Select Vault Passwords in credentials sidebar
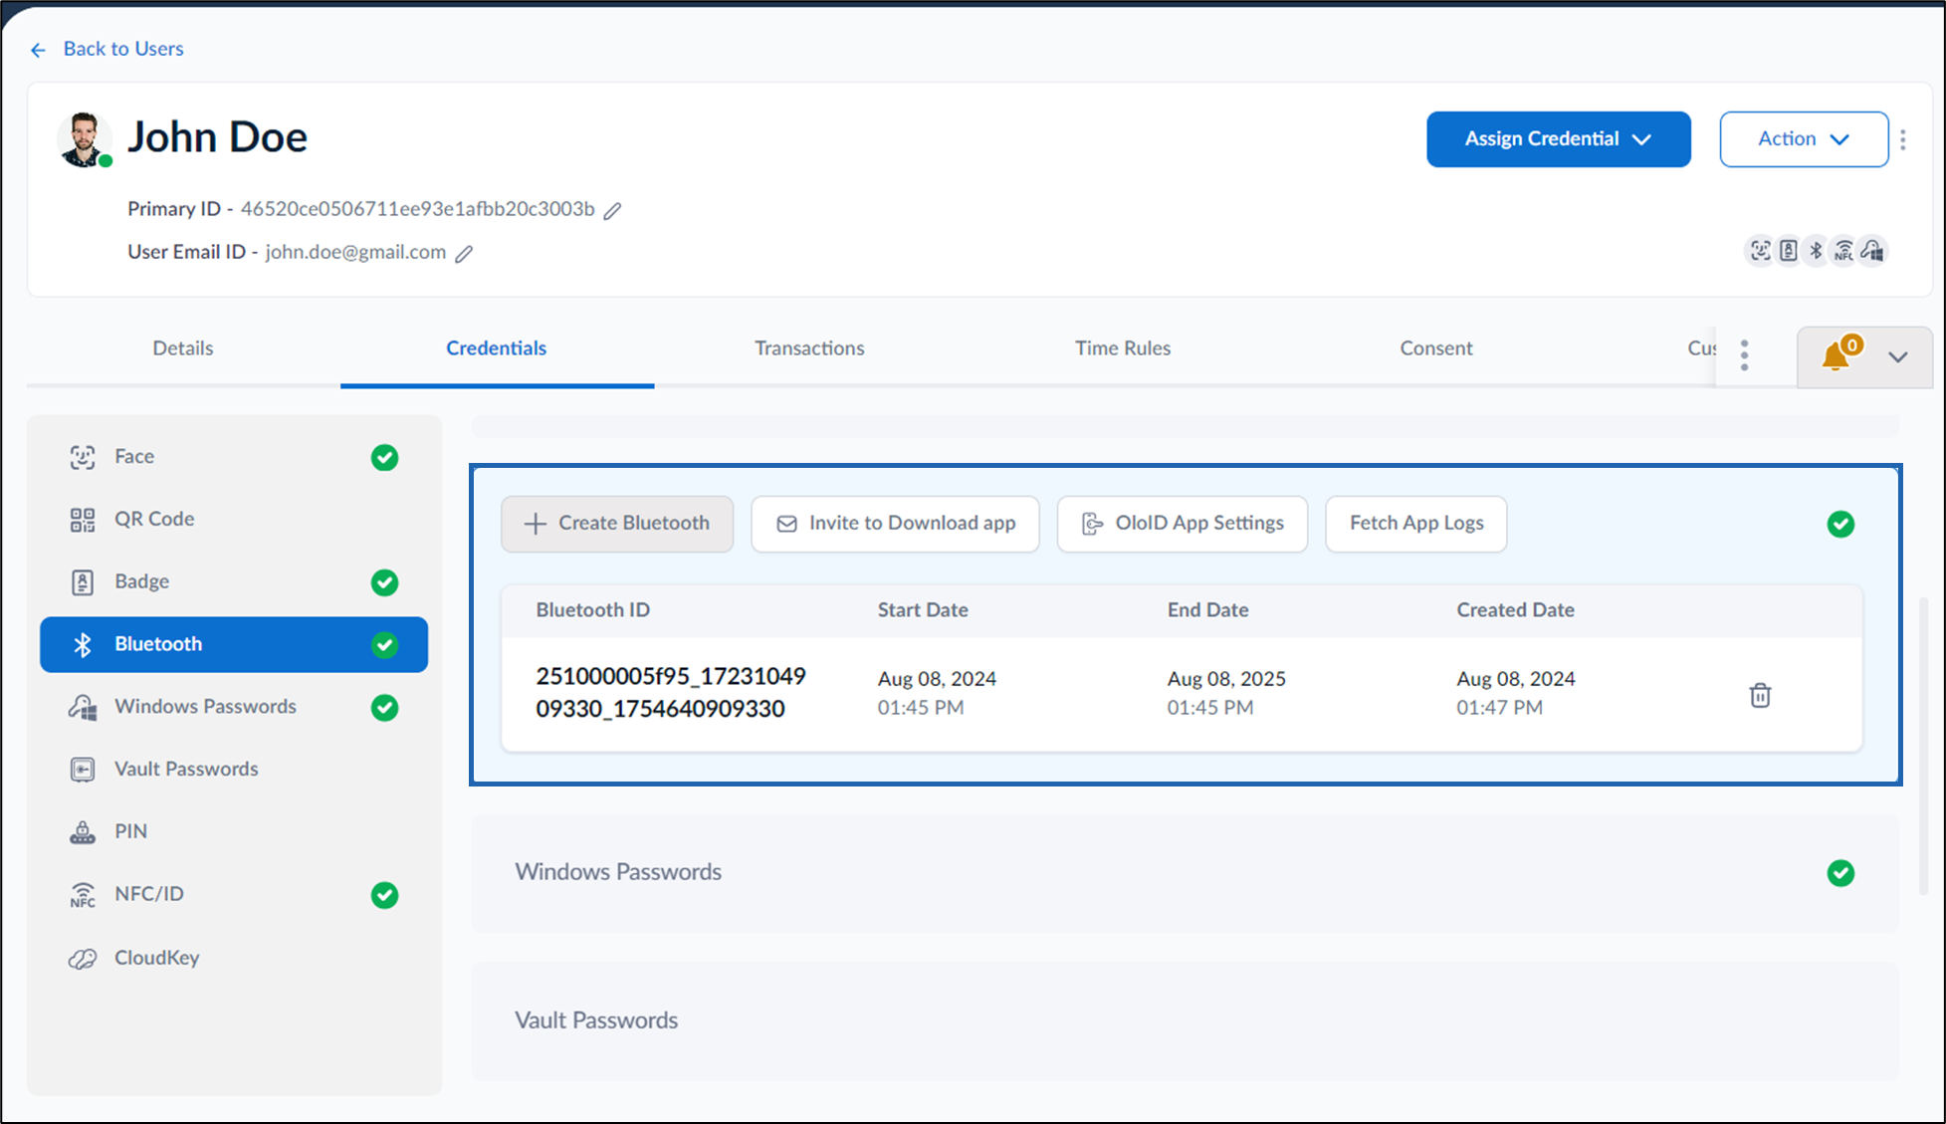 pyautogui.click(x=234, y=770)
